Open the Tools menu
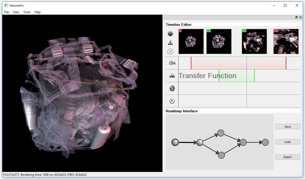The image size is (305, 179). (x=27, y=12)
